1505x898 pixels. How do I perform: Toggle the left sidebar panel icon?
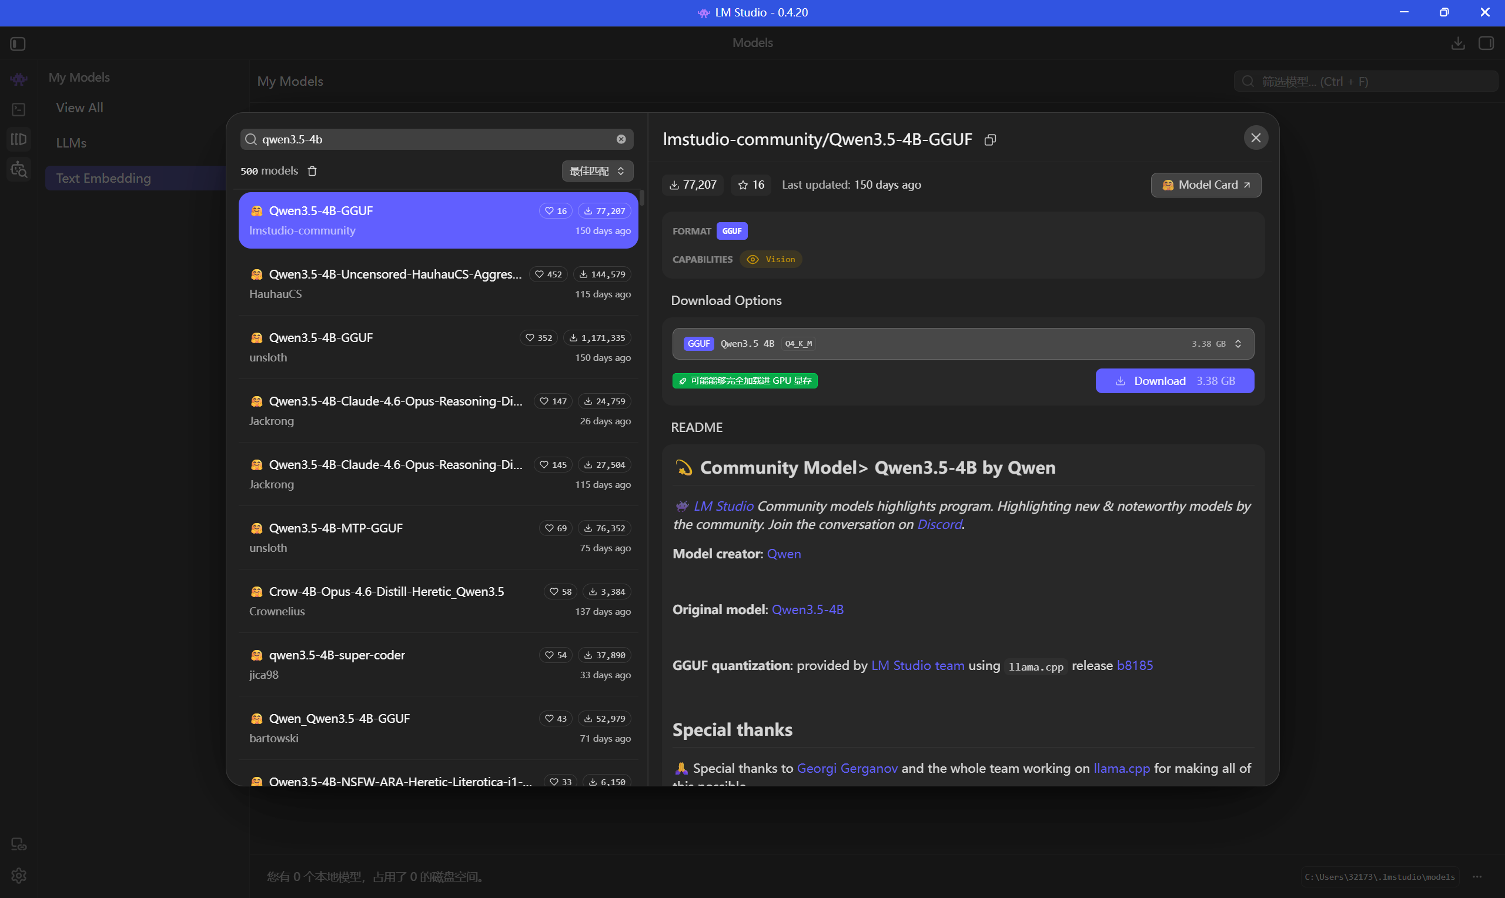(x=18, y=43)
